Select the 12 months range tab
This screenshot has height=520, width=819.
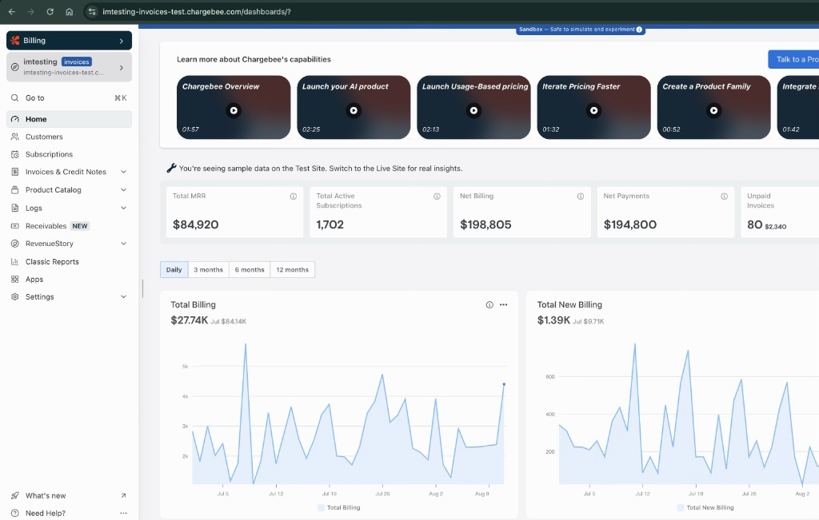click(293, 270)
